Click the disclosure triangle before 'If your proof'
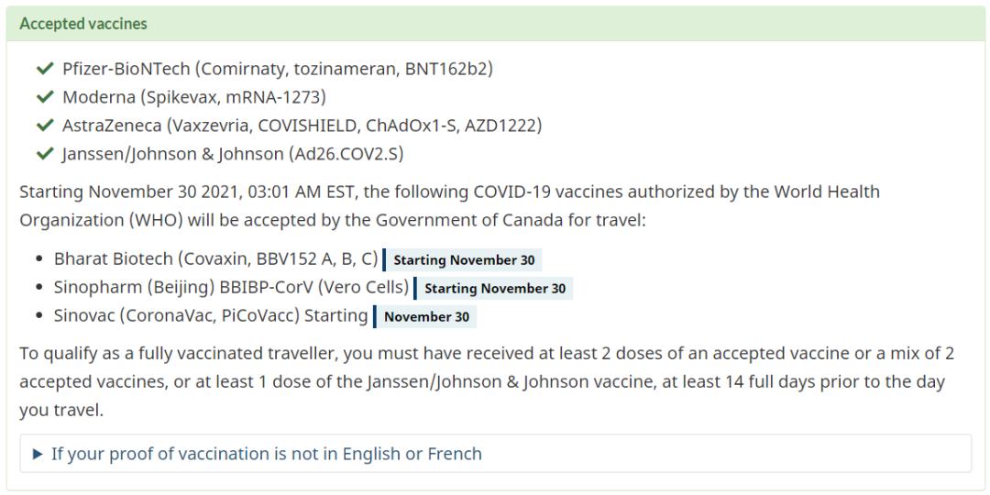 38,454
